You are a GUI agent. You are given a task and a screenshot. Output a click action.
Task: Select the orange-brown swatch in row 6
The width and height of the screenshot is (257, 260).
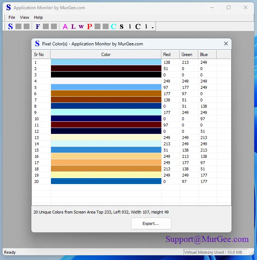[106, 94]
